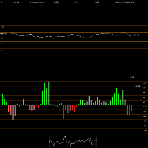Select the '(5,5' parameter text
148x148 pixels.
coord(76,2)
